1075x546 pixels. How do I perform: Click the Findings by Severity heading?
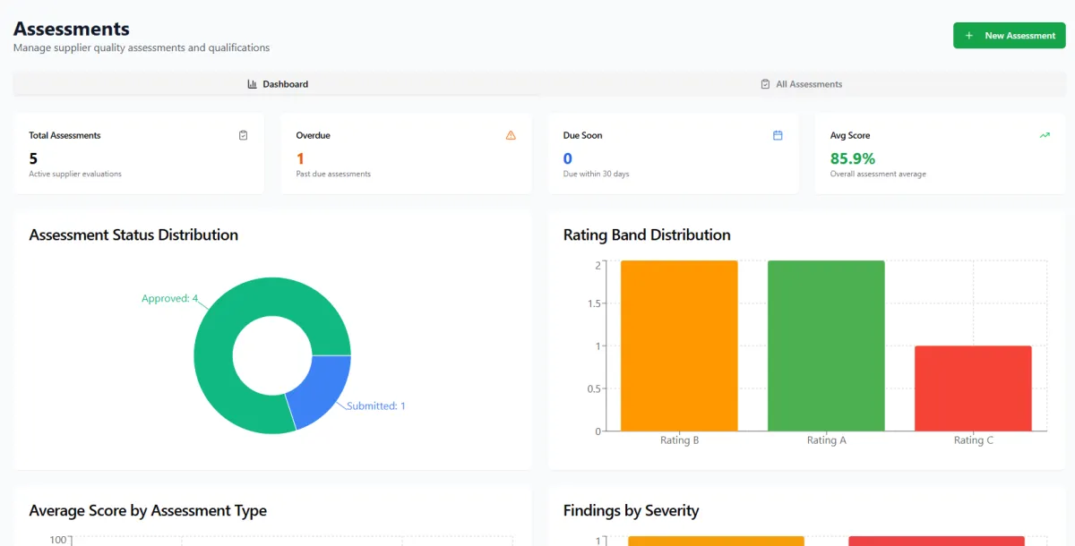point(631,511)
